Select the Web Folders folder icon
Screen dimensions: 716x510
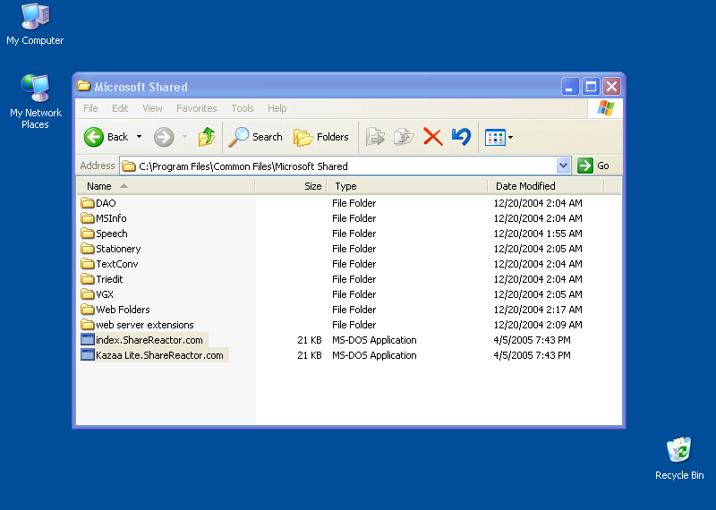pos(87,309)
